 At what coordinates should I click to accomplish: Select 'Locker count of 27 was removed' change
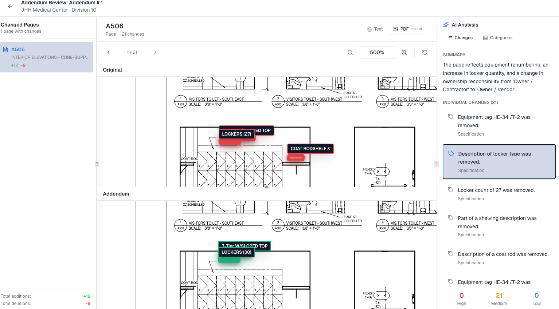coord(496,190)
